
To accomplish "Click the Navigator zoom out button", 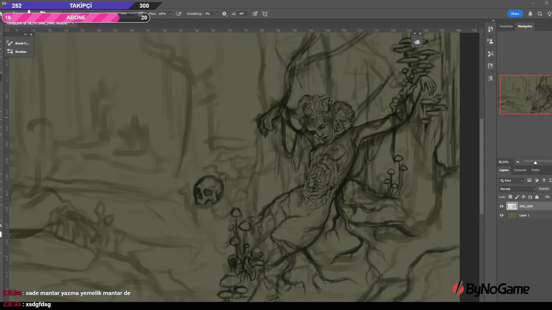I will pos(517,162).
